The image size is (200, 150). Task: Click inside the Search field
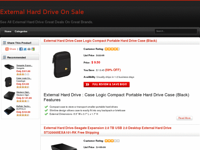[x=176, y=31]
